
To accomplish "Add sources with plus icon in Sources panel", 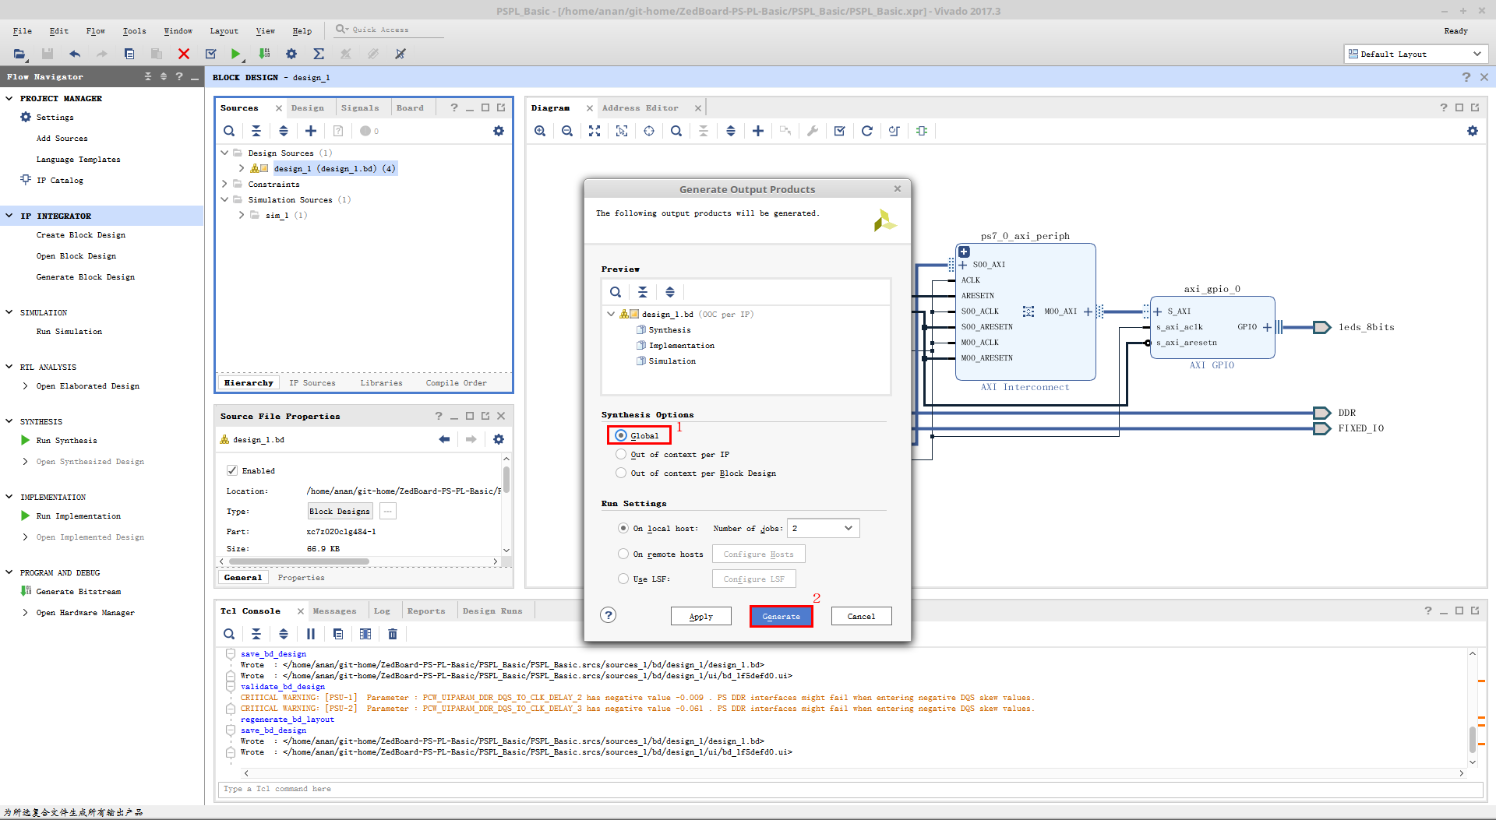I will click(311, 131).
